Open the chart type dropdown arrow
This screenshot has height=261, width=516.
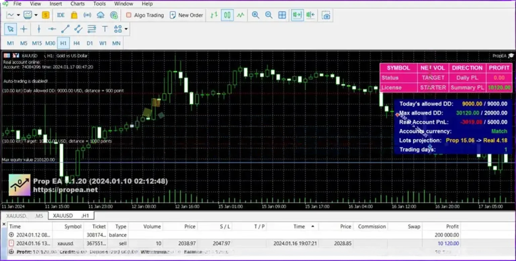18,15
